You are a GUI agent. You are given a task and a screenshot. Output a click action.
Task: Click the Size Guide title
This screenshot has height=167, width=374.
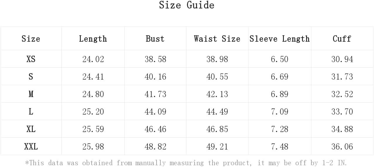[187, 5]
